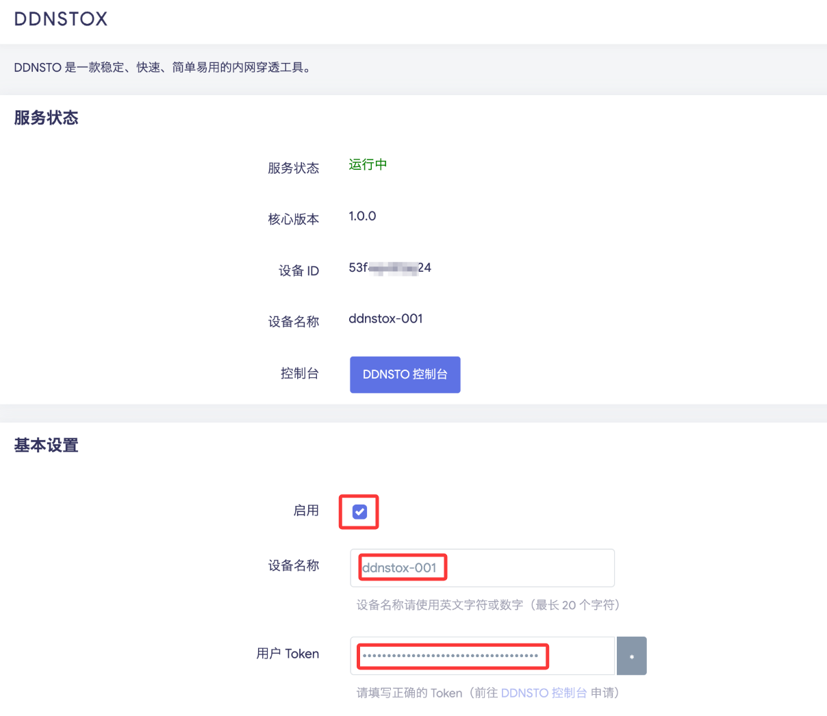Click the DDNSTOX page title

tap(61, 19)
